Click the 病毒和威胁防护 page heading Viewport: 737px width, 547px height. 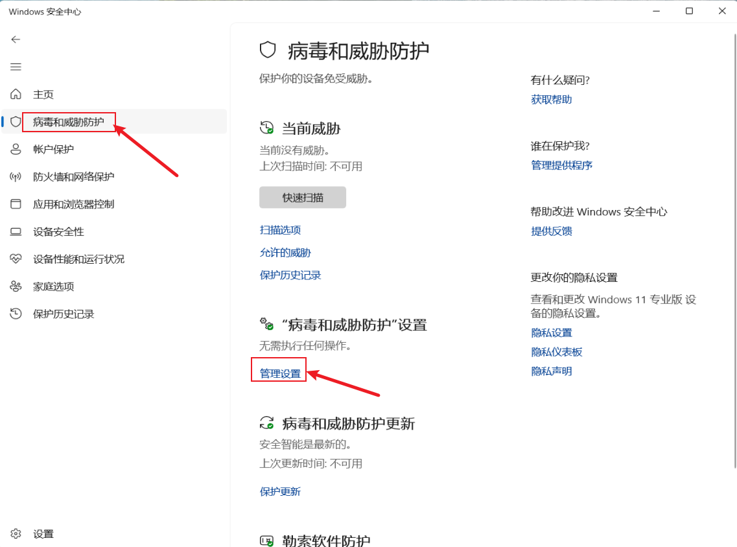point(358,51)
